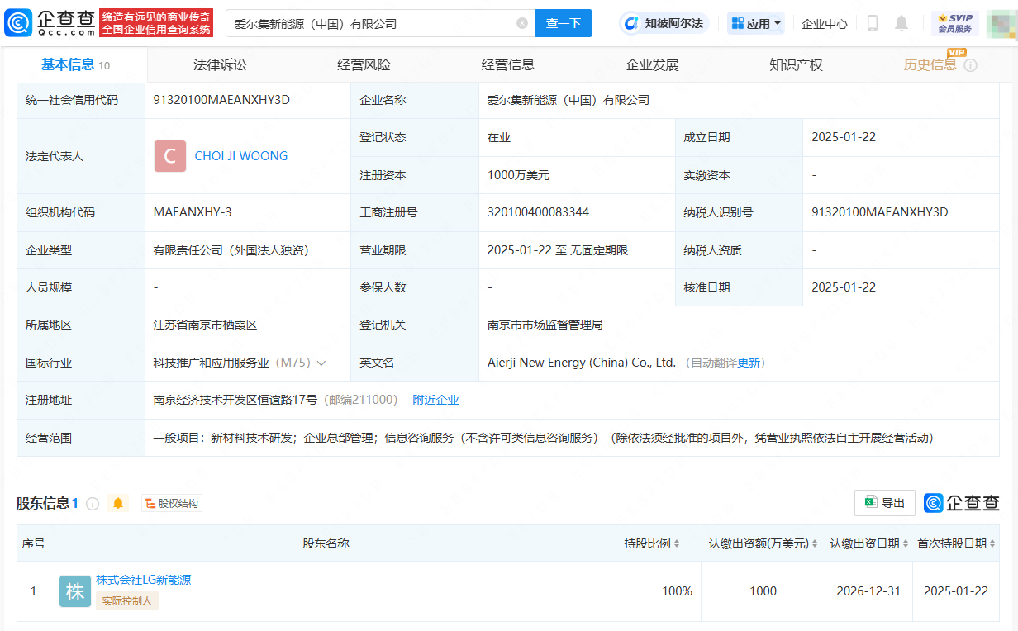Switch to the 基本信息 tab

point(75,65)
